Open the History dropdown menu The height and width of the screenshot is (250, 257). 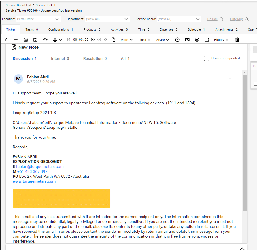[221, 40]
